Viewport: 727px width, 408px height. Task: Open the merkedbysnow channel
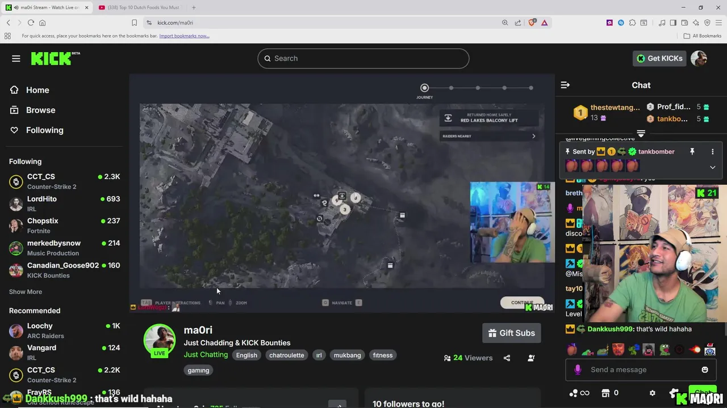64,248
